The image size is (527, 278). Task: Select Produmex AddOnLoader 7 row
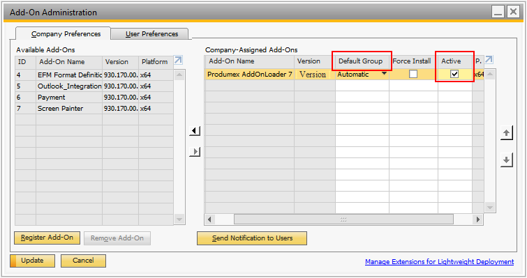click(344, 74)
